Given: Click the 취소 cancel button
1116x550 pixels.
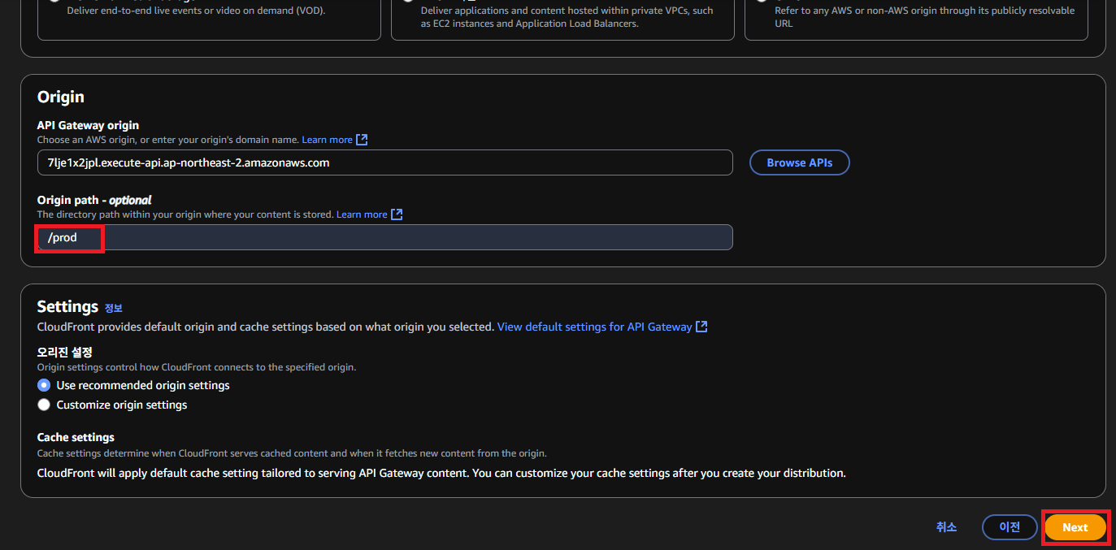Looking at the screenshot, I should pos(946,527).
